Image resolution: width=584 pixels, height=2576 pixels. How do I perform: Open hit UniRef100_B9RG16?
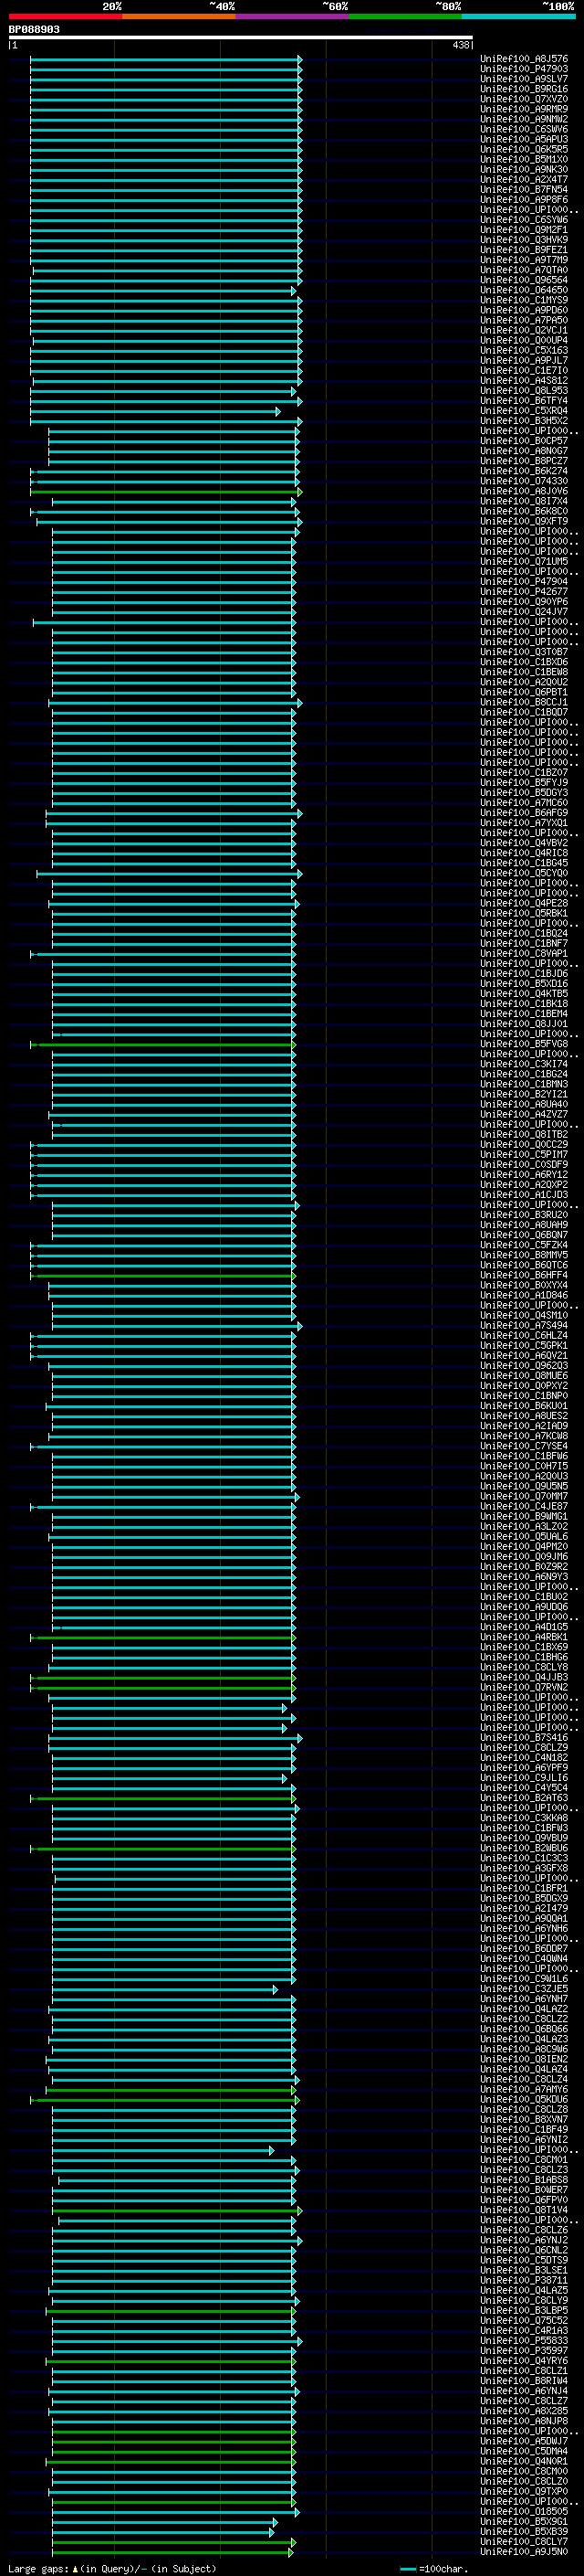524,90
